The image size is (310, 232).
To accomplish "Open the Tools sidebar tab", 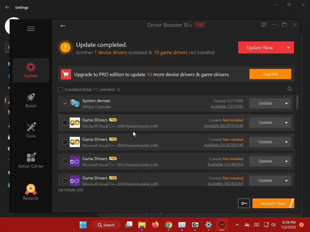I will click(31, 130).
